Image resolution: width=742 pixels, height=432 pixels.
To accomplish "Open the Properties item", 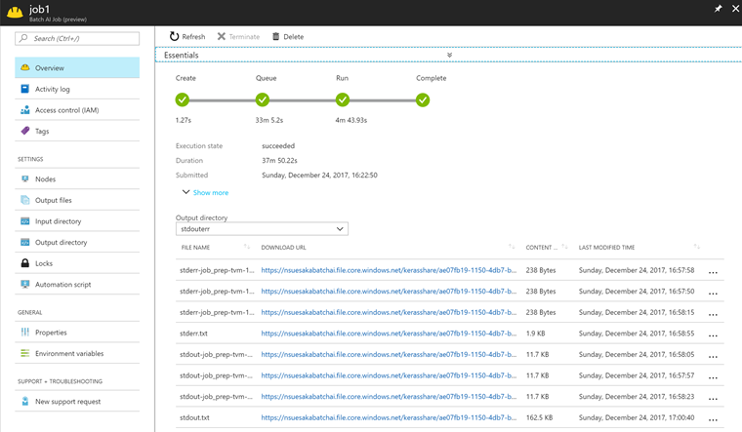I will pos(77,333).
